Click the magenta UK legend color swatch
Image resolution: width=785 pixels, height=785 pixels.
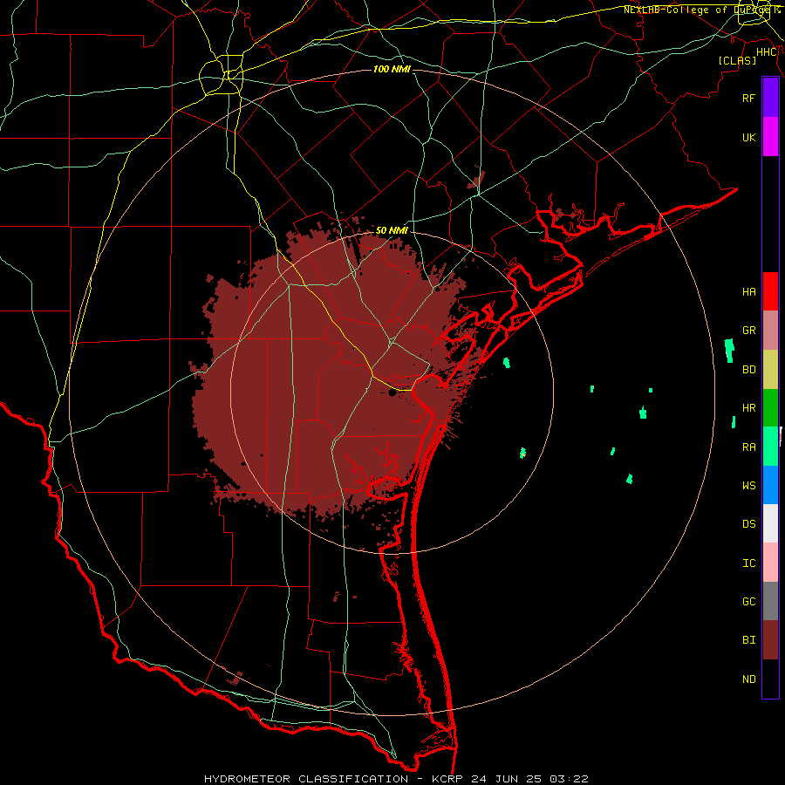click(770, 137)
